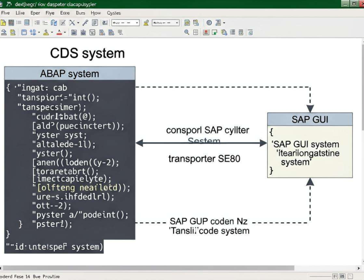This screenshot has height=280, width=364.
Task: Click the gray globe circle icon
Action: pyautogui.click(x=209, y=22)
